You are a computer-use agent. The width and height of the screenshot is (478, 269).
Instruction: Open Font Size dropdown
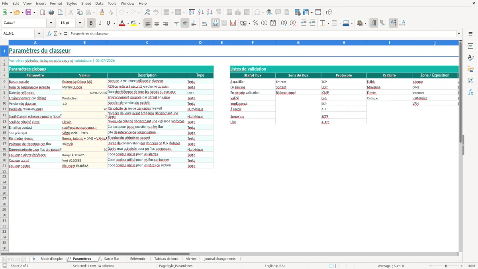80,23
